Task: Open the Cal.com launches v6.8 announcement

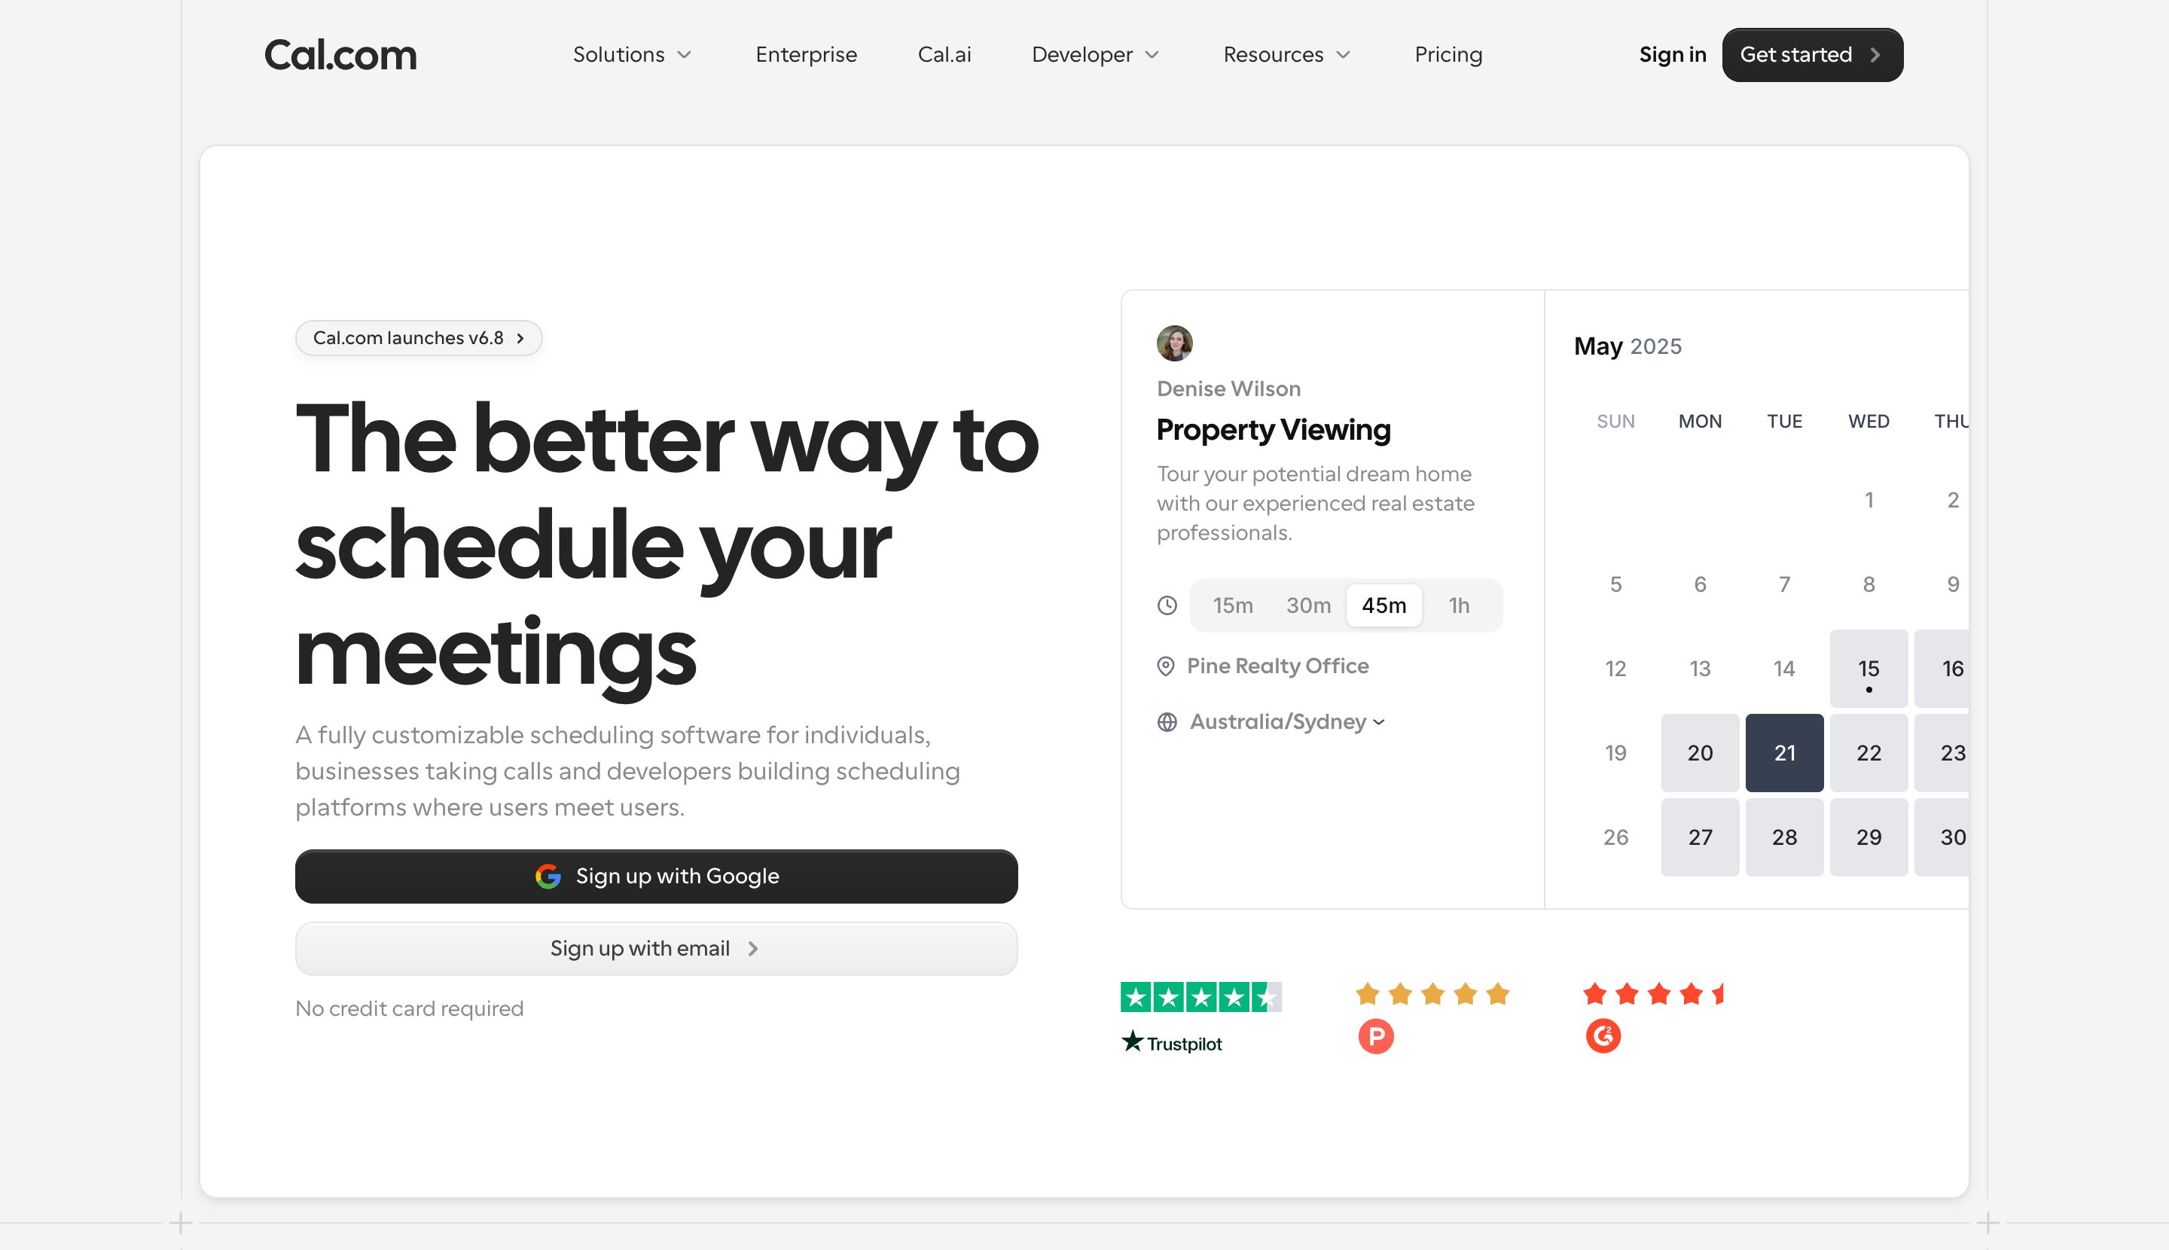Action: (x=419, y=338)
